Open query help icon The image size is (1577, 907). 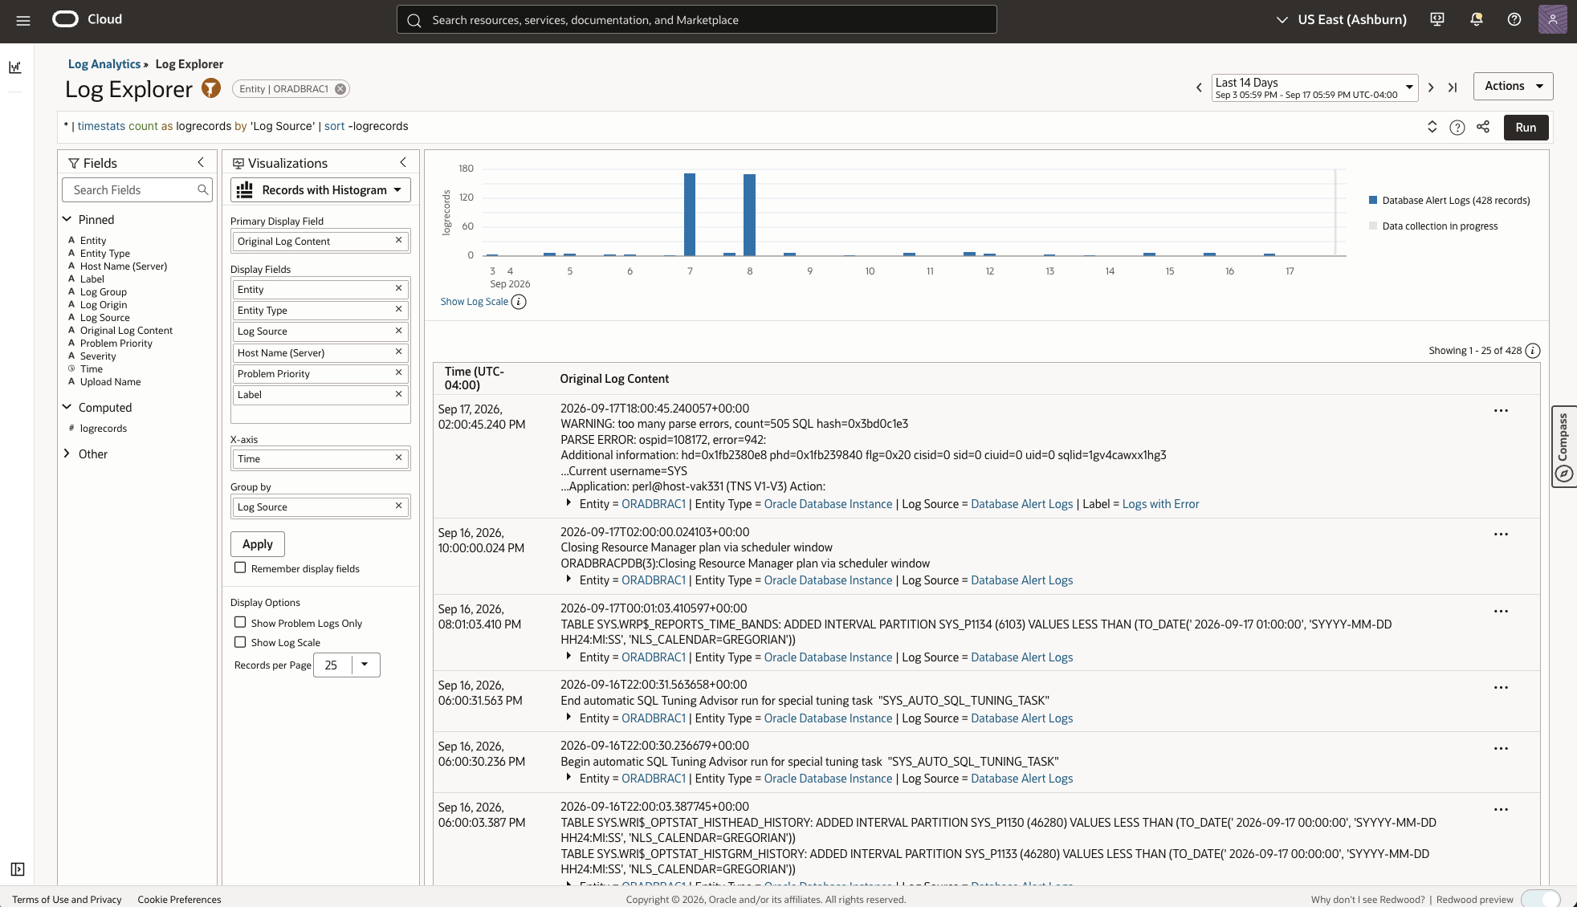(1457, 127)
